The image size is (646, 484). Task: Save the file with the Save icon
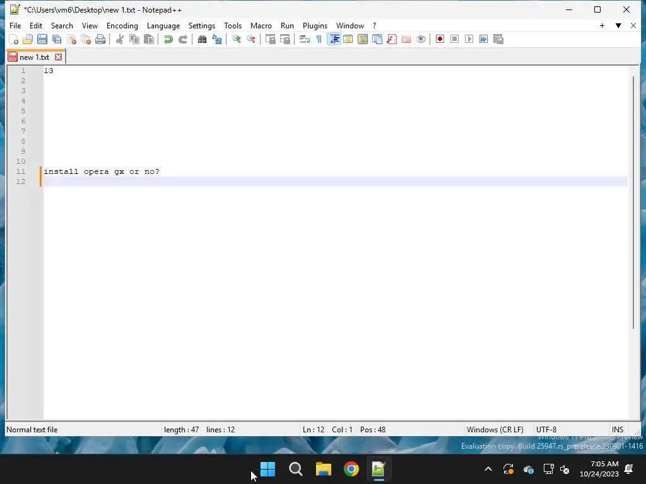pos(42,39)
